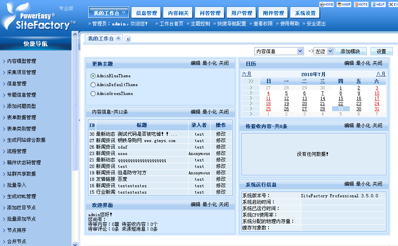Open the USER icon shortcut

[x=344, y=4]
